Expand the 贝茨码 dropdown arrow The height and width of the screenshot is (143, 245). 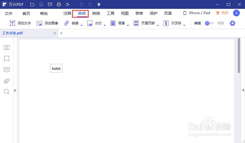[184, 25]
